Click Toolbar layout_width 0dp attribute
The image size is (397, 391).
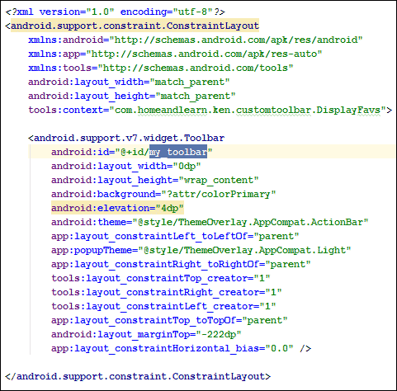(x=126, y=166)
